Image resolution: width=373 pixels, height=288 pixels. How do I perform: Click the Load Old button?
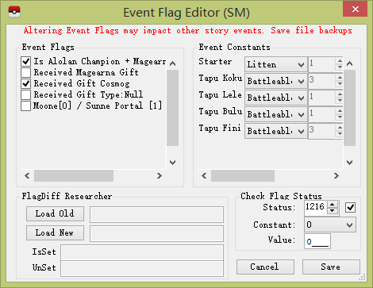[55, 213]
